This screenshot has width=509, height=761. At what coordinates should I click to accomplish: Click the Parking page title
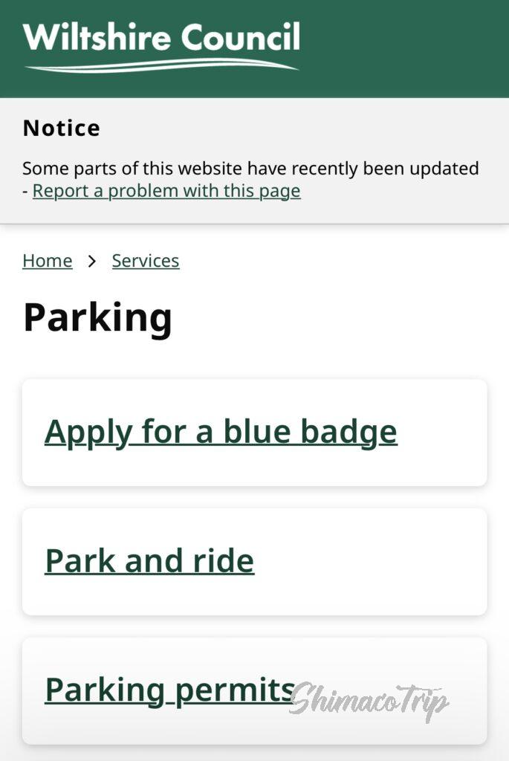97,317
